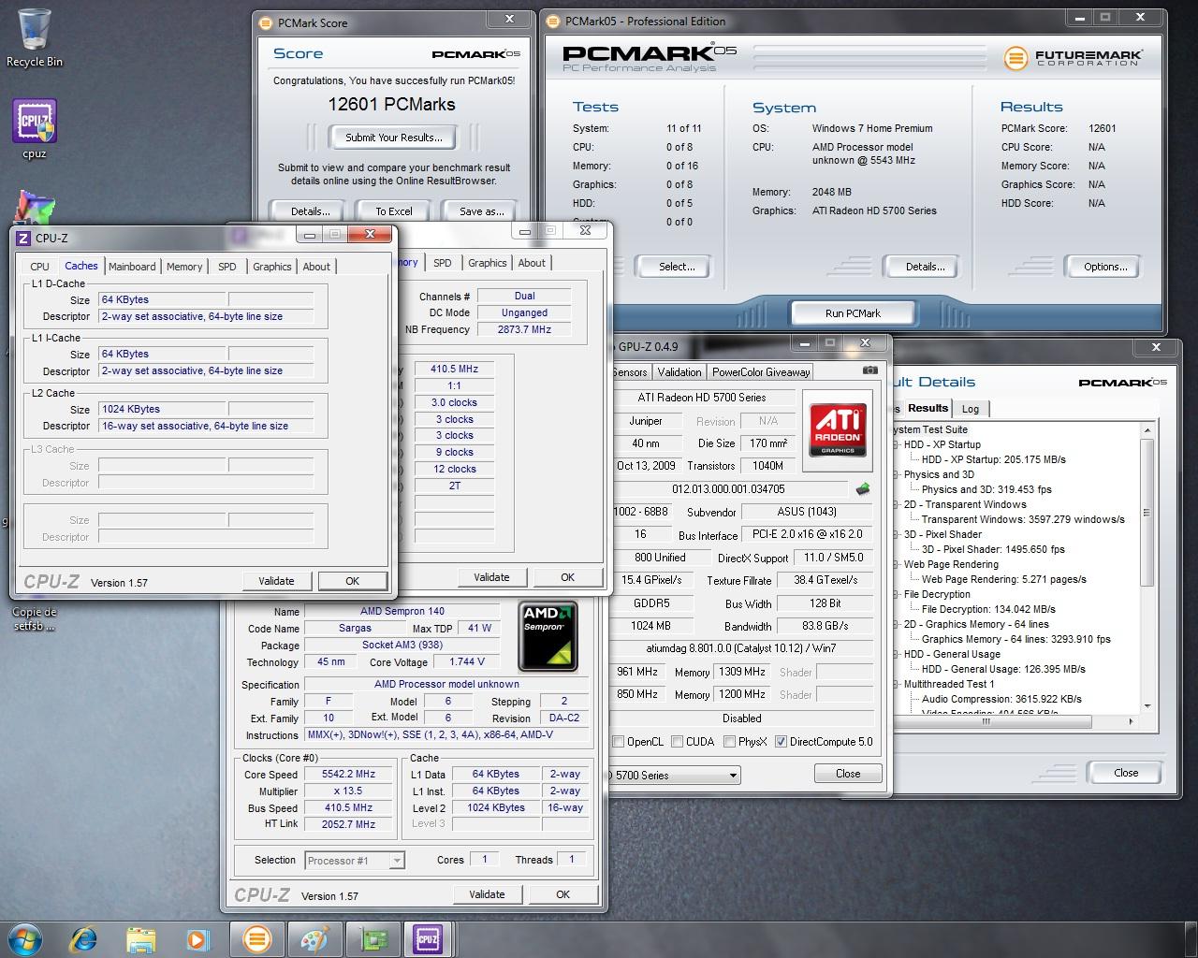Click Result Details horizontal scrollbar thumb
Image resolution: width=1198 pixels, height=958 pixels.
point(986,721)
